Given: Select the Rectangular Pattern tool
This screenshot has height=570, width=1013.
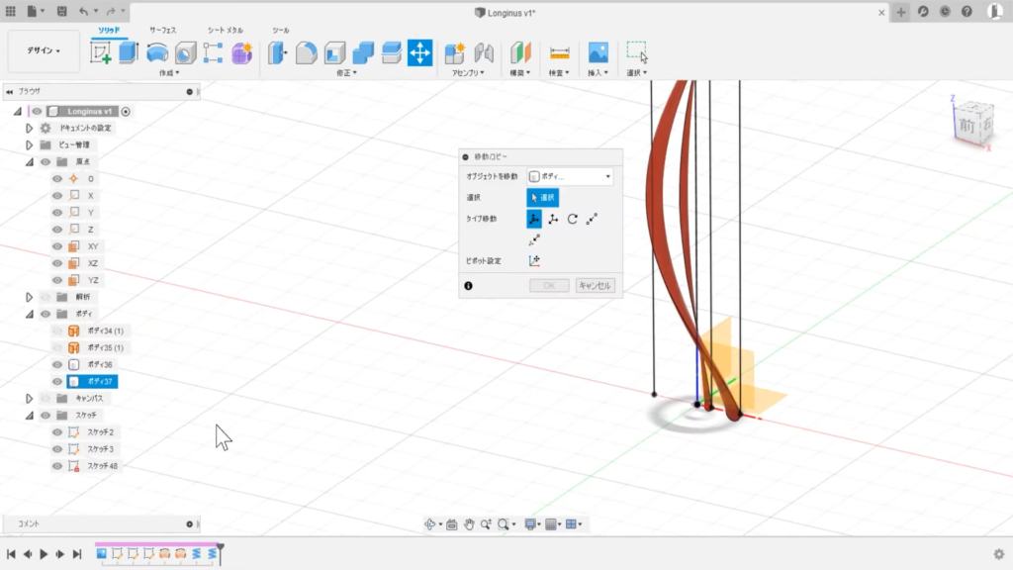Looking at the screenshot, I should pyautogui.click(x=214, y=53).
